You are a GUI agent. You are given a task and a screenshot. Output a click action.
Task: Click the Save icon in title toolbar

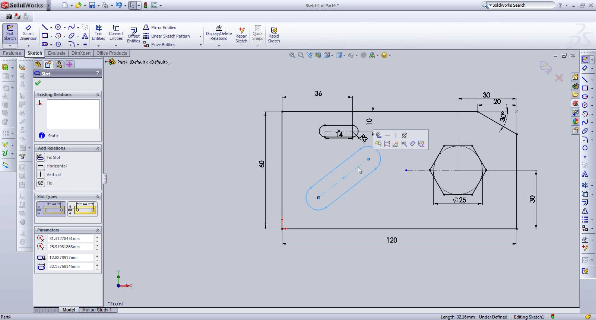pos(92,5)
